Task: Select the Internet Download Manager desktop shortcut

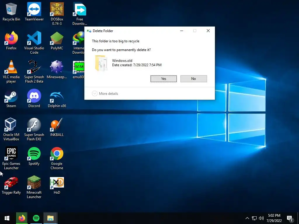Action: tap(78, 43)
